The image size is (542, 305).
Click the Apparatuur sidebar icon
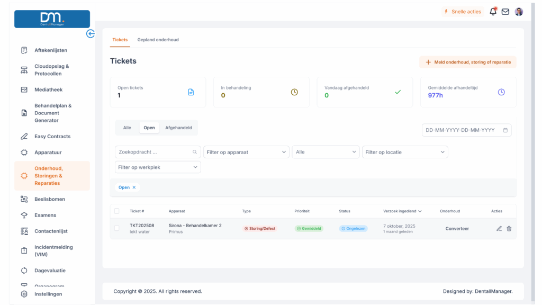coord(24,152)
